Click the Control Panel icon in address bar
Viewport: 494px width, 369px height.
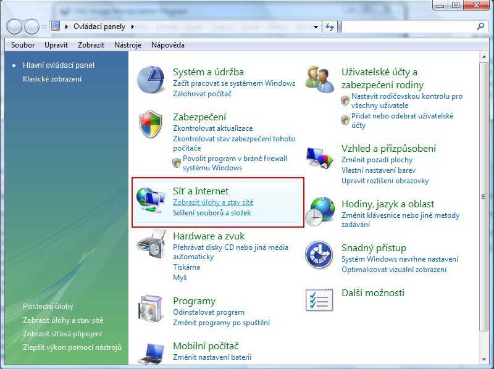pyautogui.click(x=56, y=27)
